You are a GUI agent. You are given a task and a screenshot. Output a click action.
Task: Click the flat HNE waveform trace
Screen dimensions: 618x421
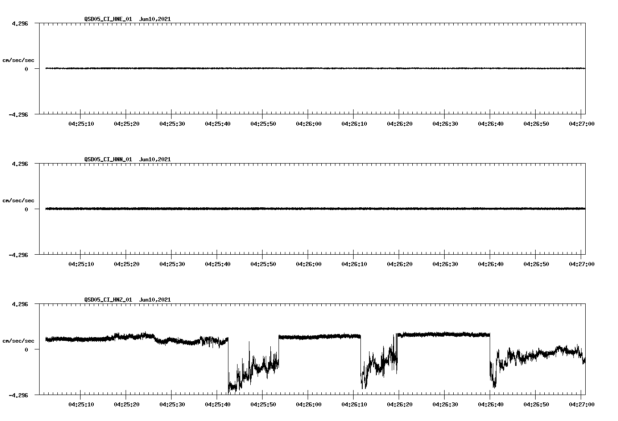coord(315,68)
